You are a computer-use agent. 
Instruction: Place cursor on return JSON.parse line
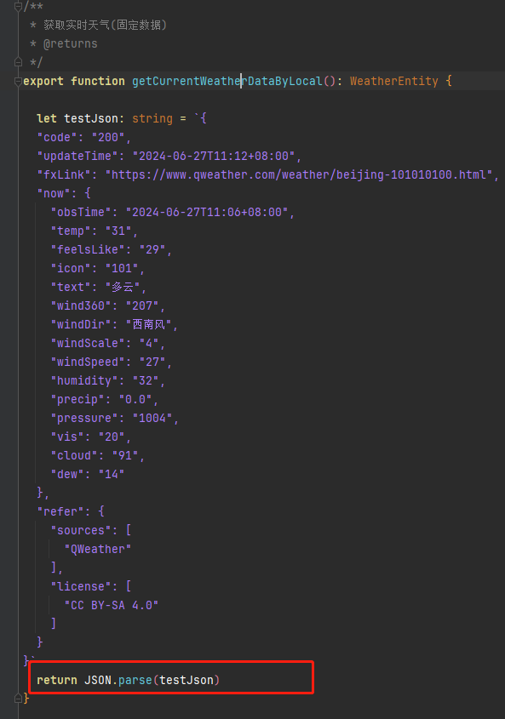(x=128, y=680)
